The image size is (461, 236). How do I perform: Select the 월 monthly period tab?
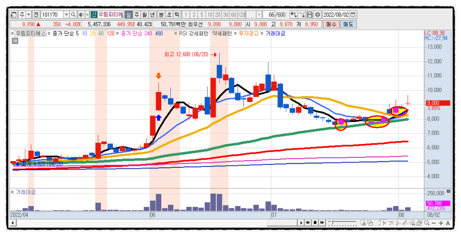coord(144,14)
